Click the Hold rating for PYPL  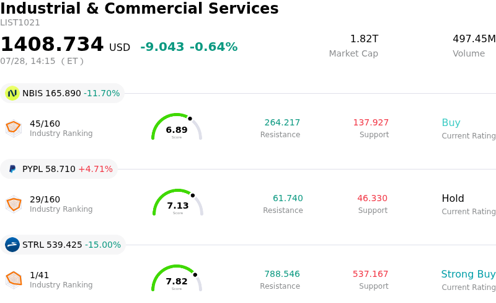(453, 199)
